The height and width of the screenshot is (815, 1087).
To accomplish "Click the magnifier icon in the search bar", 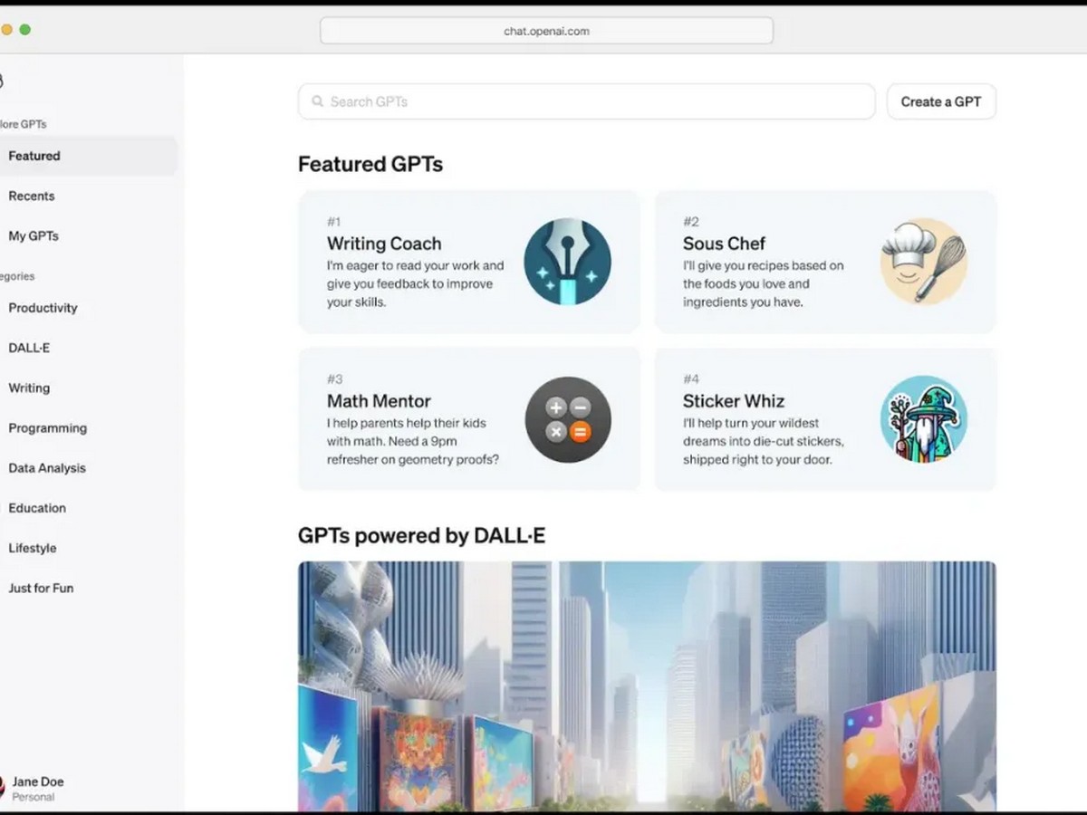I will pos(318,101).
